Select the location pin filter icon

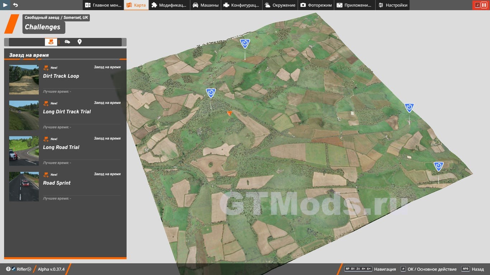[80, 42]
